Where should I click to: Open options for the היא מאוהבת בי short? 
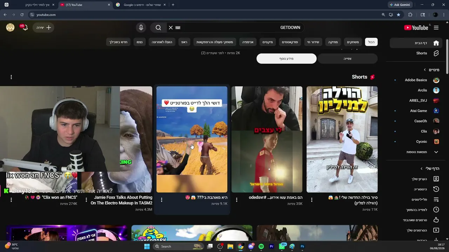[x=162, y=199]
